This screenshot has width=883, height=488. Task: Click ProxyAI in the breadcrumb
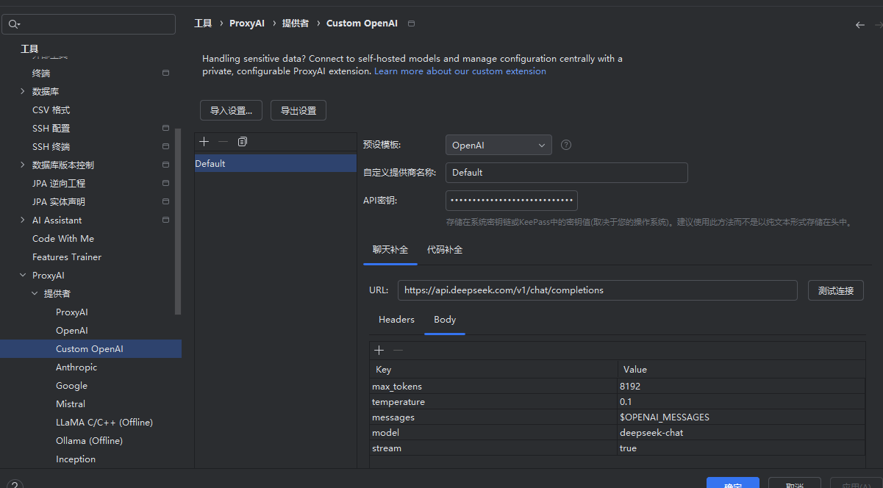[247, 24]
